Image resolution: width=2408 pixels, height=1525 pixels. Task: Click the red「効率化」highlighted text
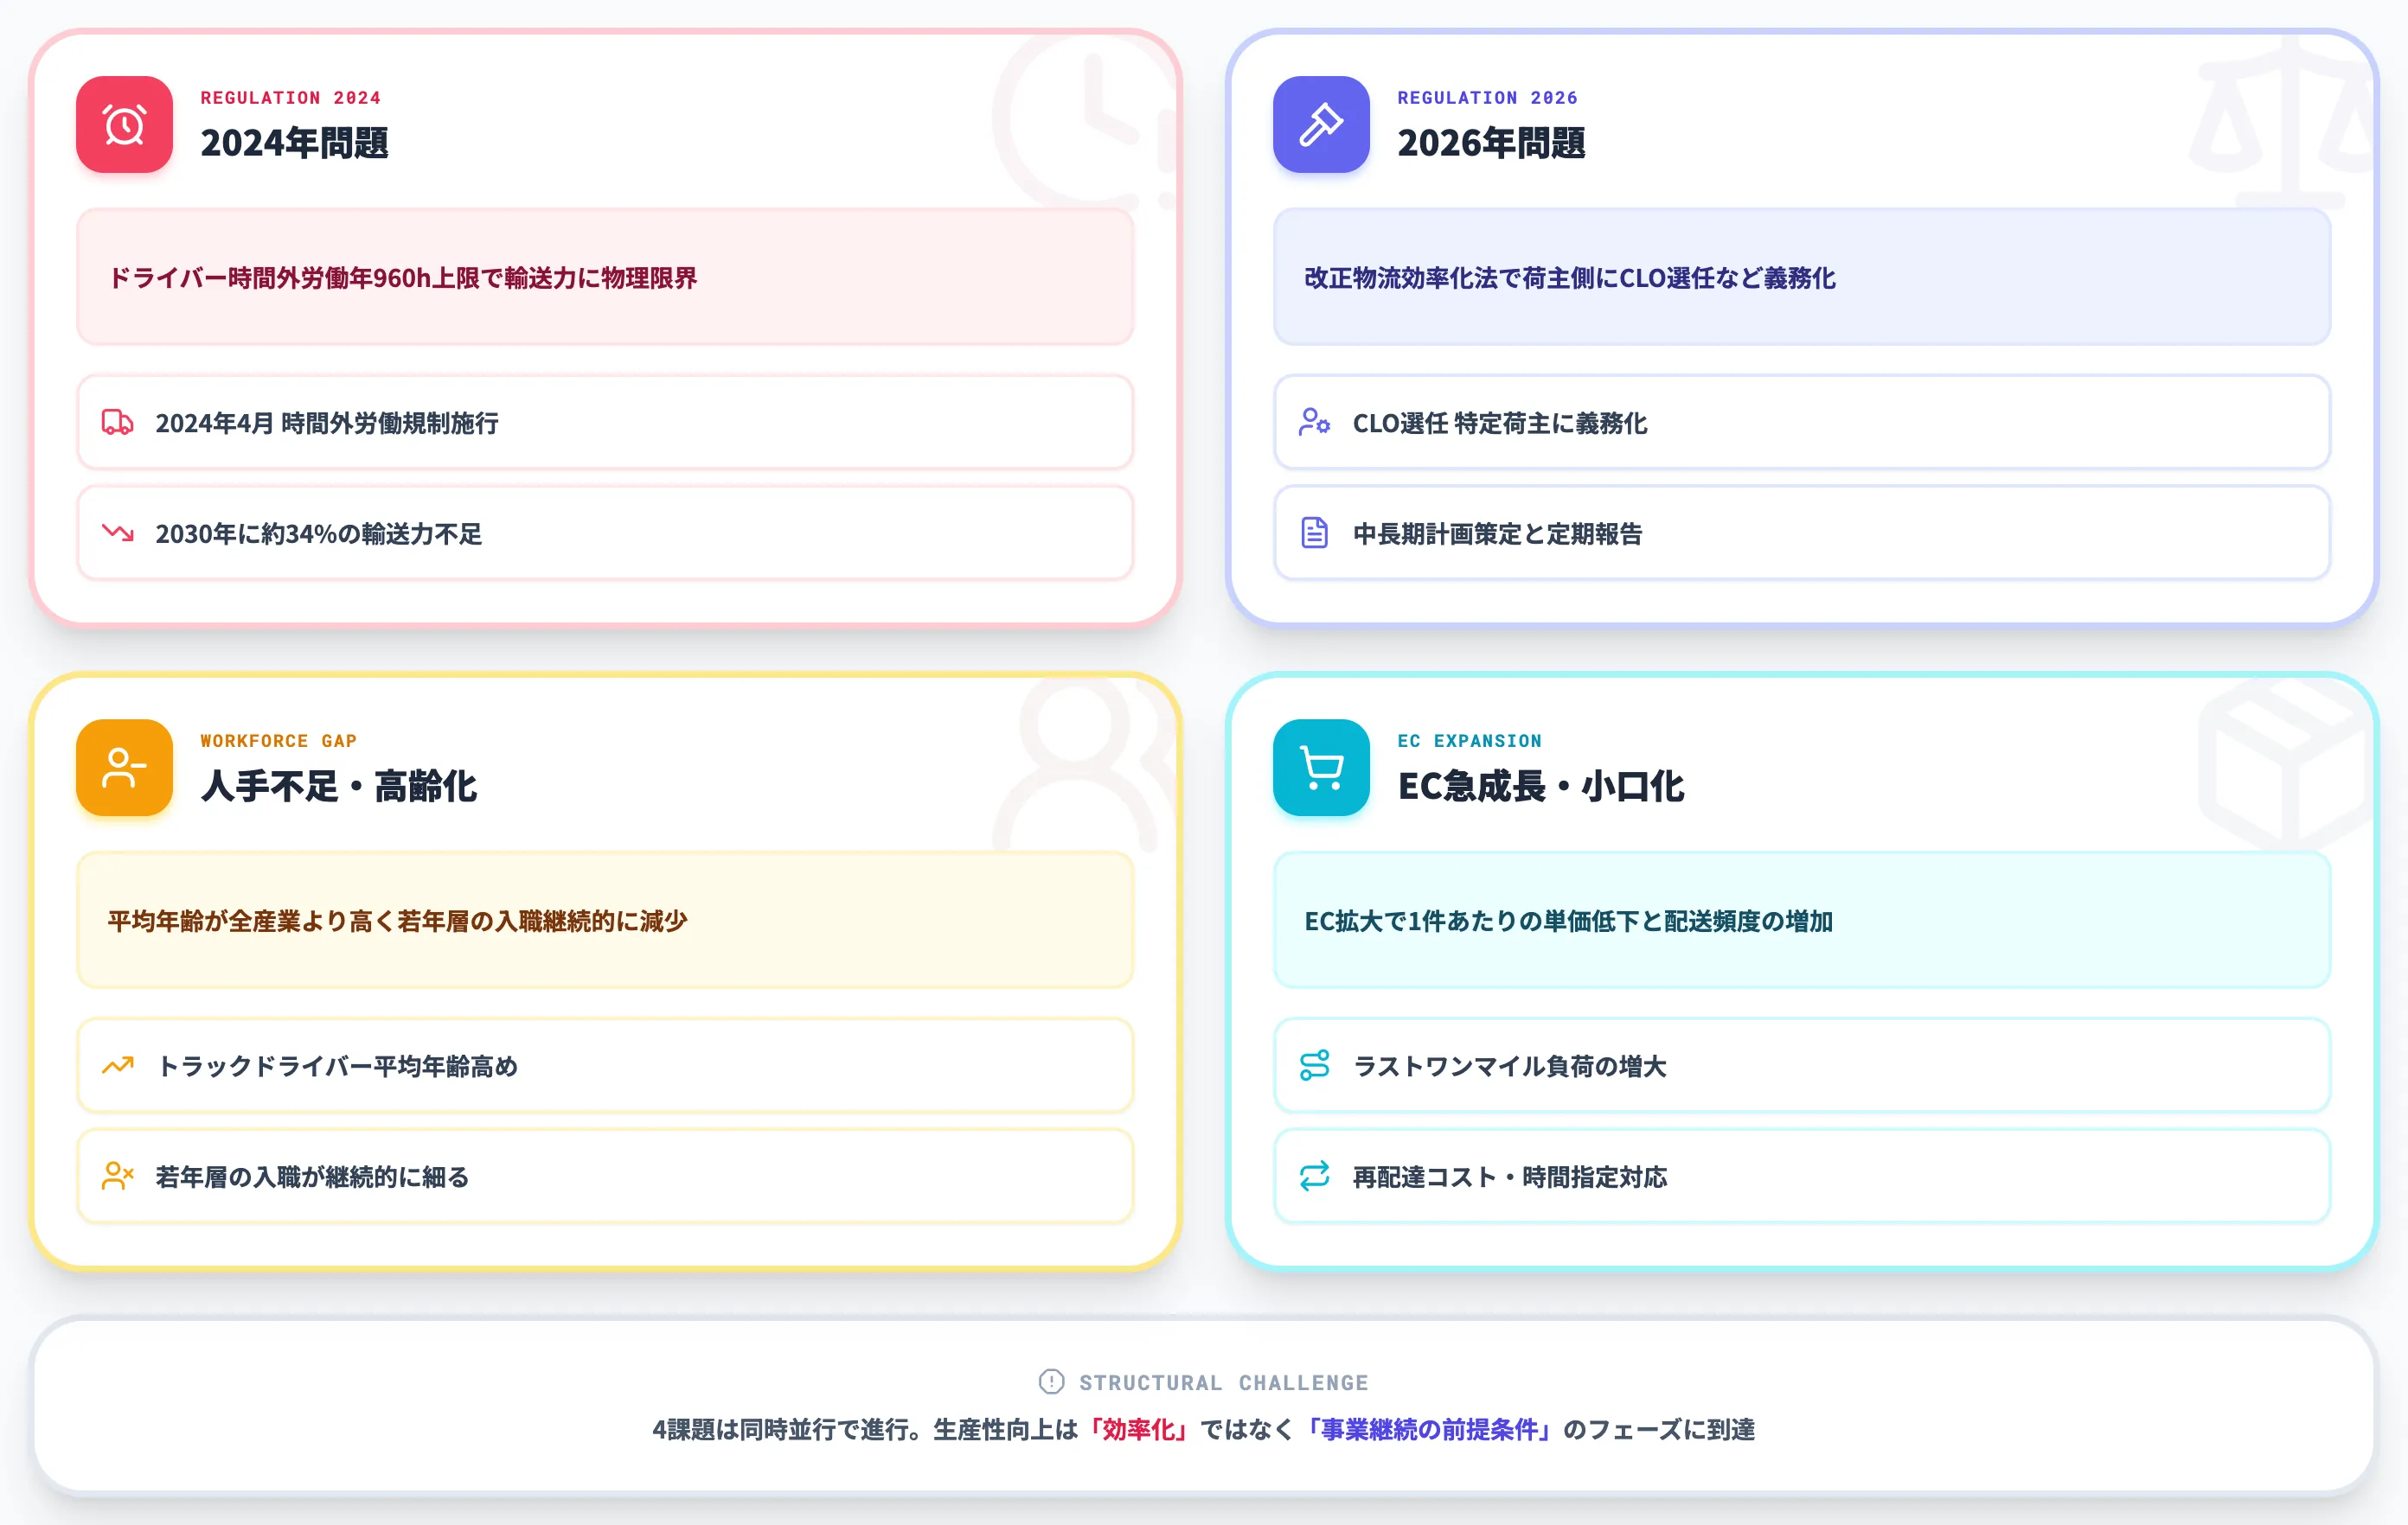pyautogui.click(x=1139, y=1430)
